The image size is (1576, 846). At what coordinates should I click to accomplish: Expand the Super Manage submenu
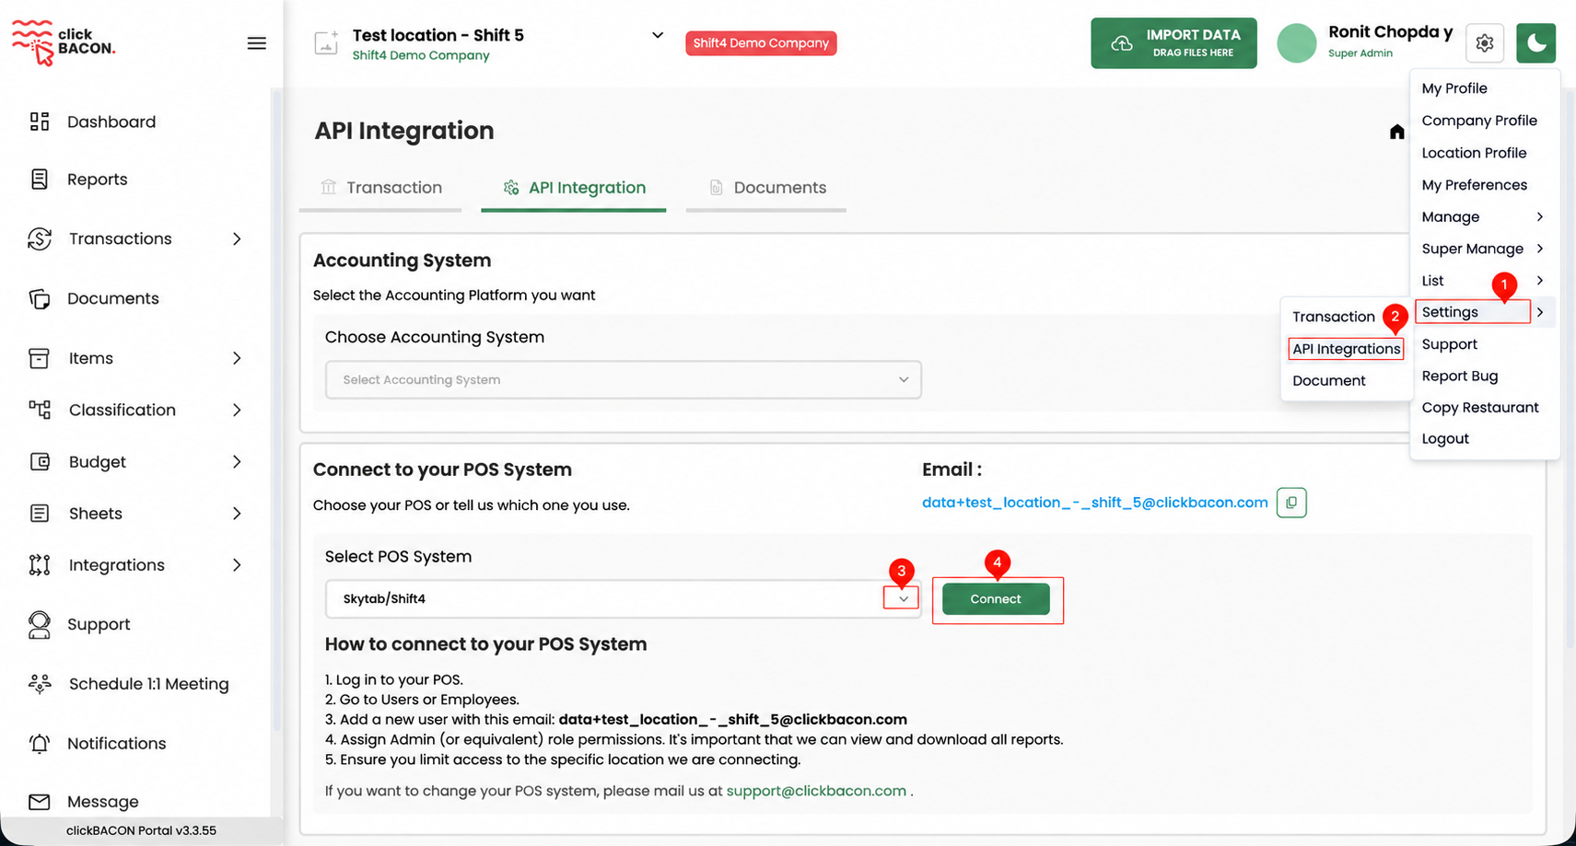pyautogui.click(x=1483, y=249)
